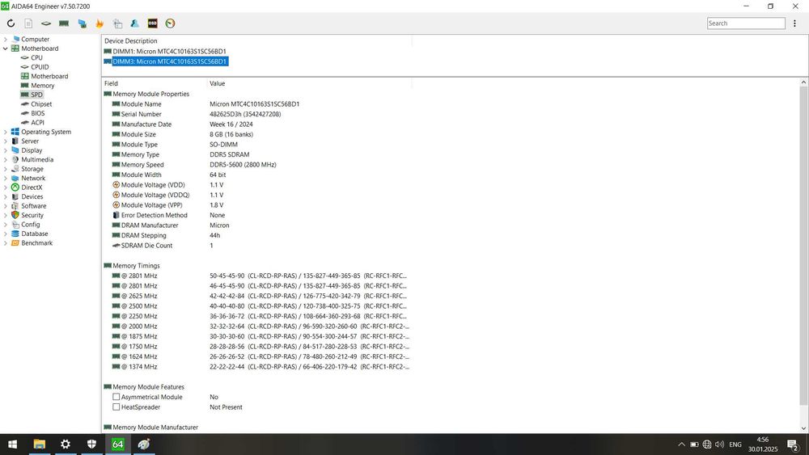This screenshot has width=809, height=455.
Task: Open the OSD panel toolbar icon
Action: (x=152, y=23)
